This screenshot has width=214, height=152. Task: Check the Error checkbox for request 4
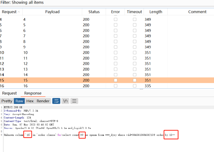point(115,19)
